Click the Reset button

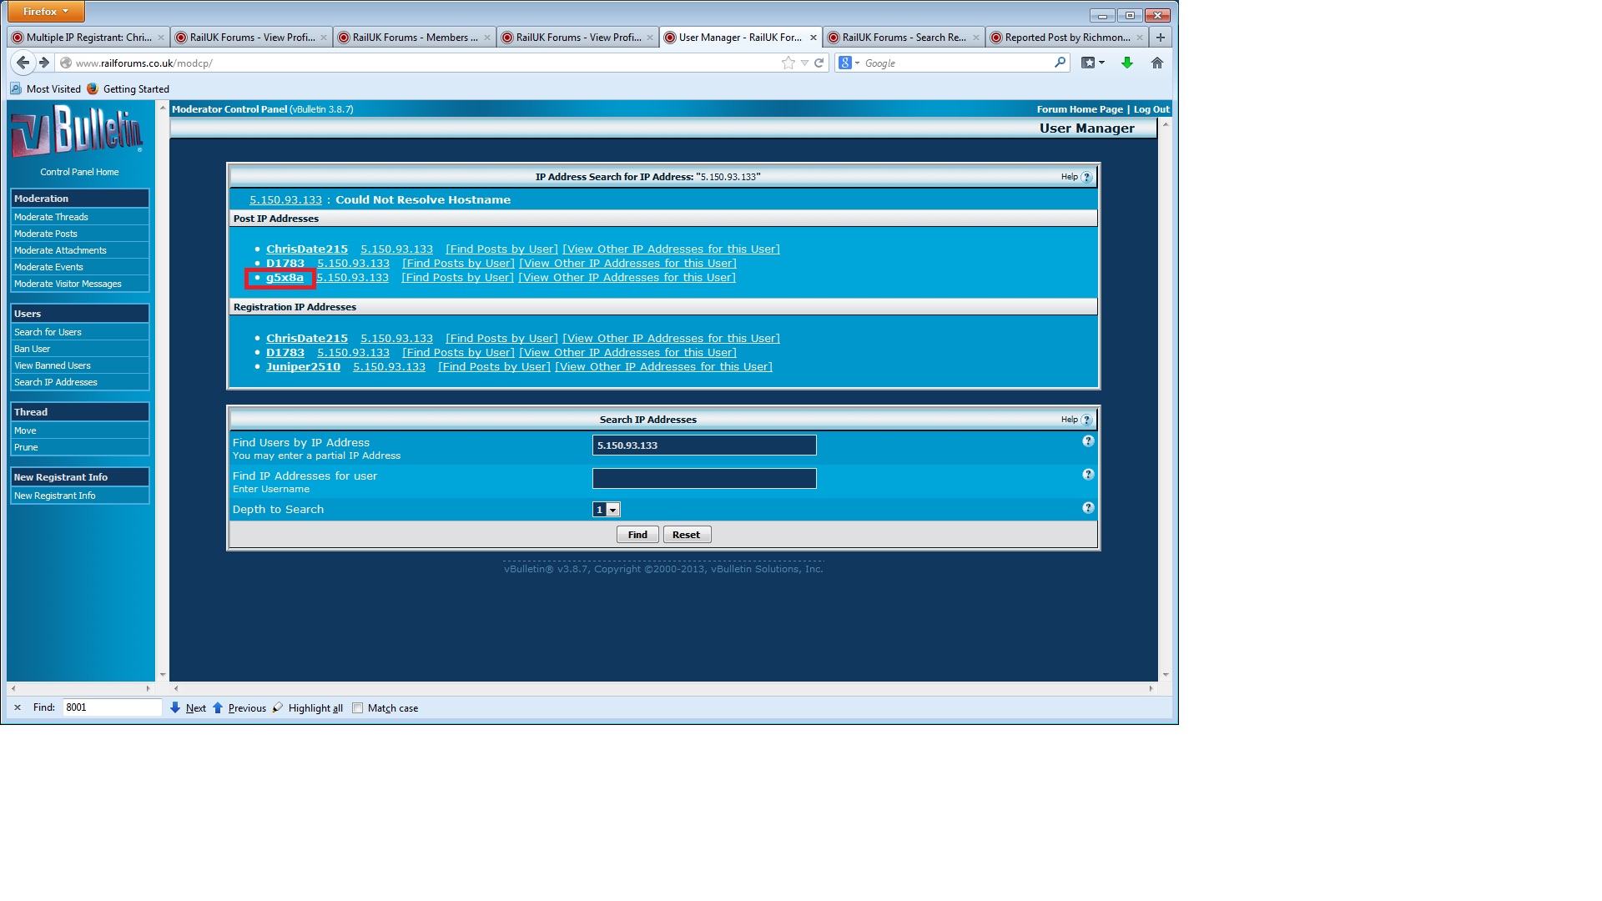click(687, 535)
